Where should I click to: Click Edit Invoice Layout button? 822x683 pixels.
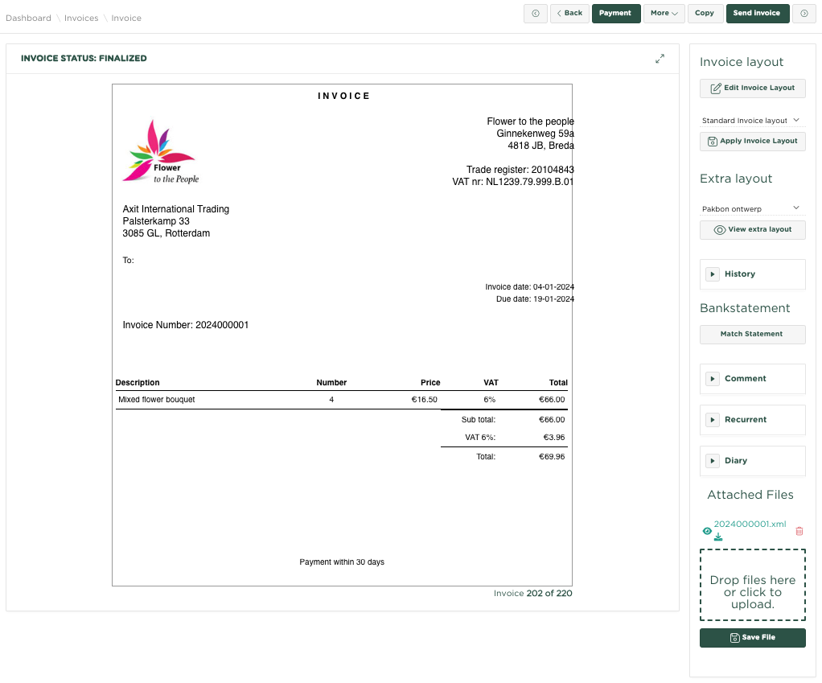click(752, 88)
